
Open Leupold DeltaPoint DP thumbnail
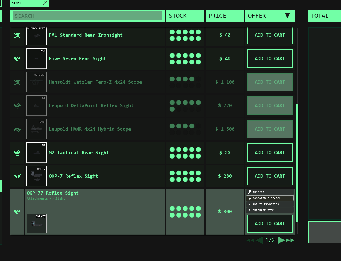click(x=36, y=105)
